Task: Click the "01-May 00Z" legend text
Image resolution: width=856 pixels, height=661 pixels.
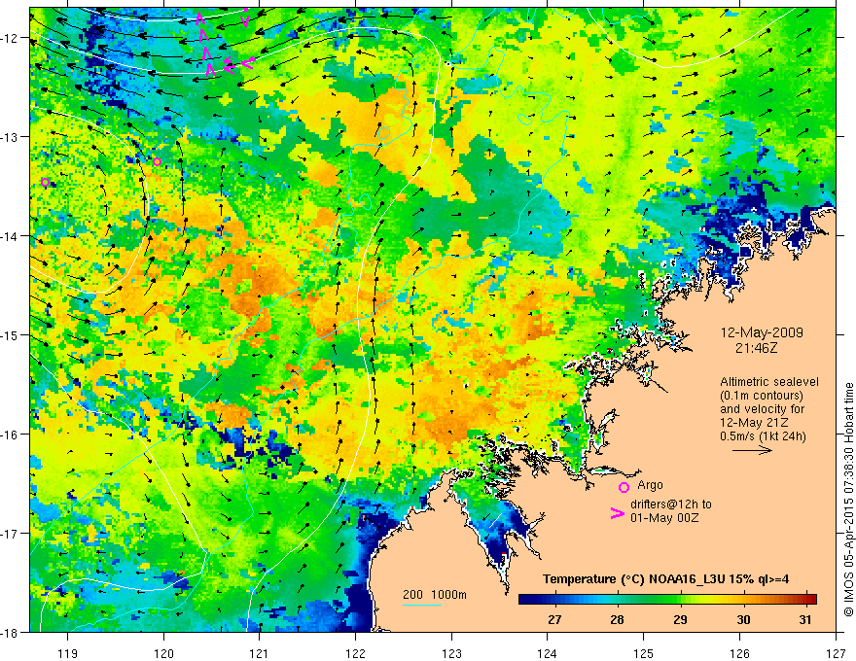Action: 664,517
